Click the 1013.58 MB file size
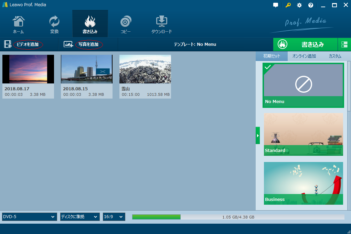 [x=158, y=94]
